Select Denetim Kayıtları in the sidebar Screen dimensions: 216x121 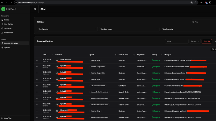(x=15, y=43)
